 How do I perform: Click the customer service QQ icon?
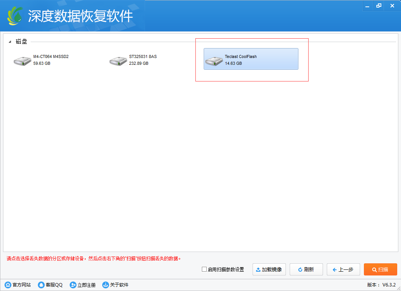coord(41,285)
